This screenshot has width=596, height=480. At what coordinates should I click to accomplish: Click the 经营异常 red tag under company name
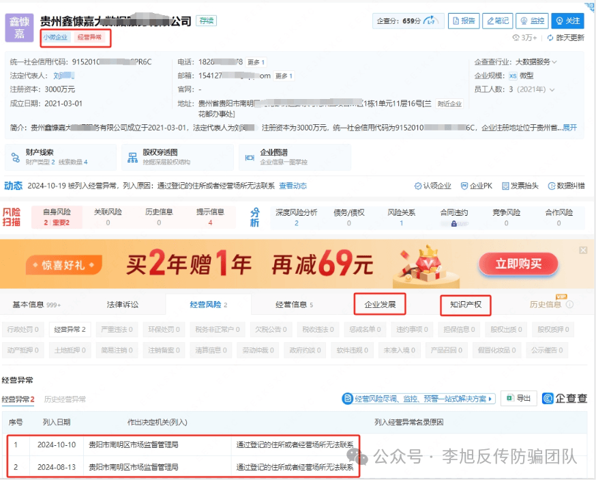(89, 37)
